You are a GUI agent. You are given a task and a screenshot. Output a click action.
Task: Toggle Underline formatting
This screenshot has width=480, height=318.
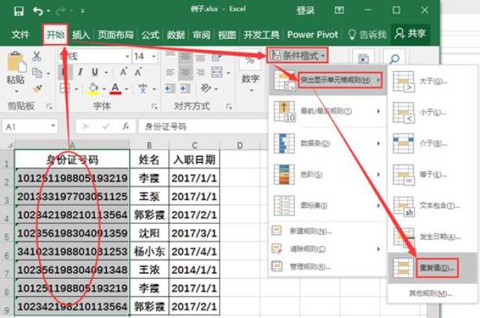click(x=95, y=72)
